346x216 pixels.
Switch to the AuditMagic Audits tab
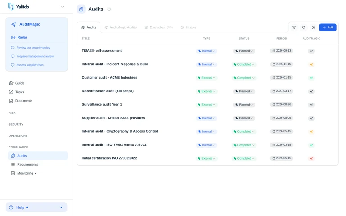tap(120, 27)
